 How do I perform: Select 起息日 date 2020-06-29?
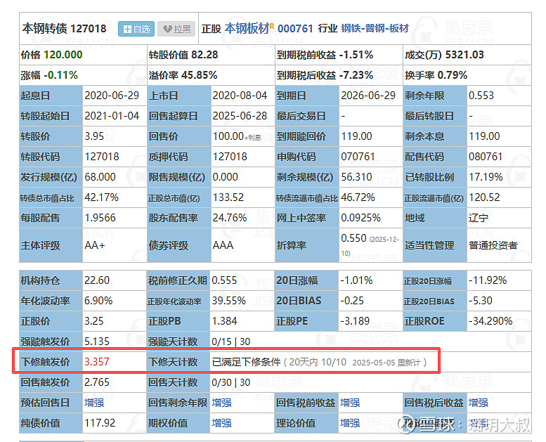click(x=112, y=96)
